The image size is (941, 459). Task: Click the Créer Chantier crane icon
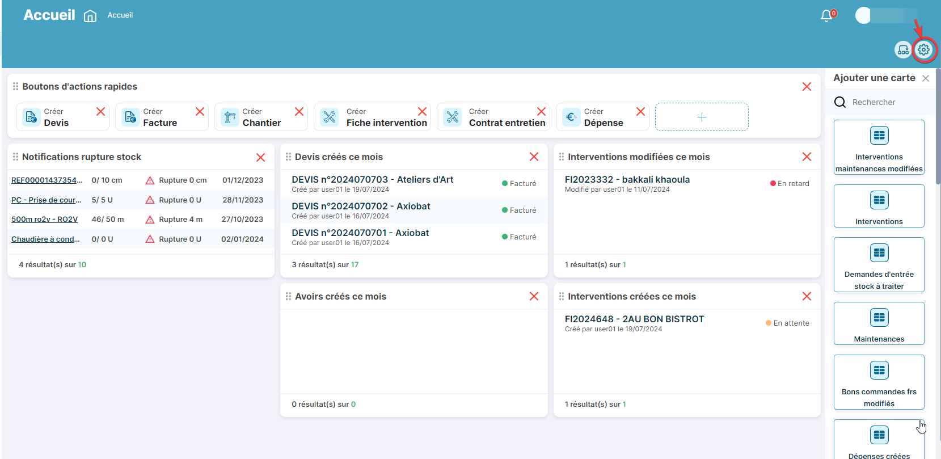click(x=230, y=117)
